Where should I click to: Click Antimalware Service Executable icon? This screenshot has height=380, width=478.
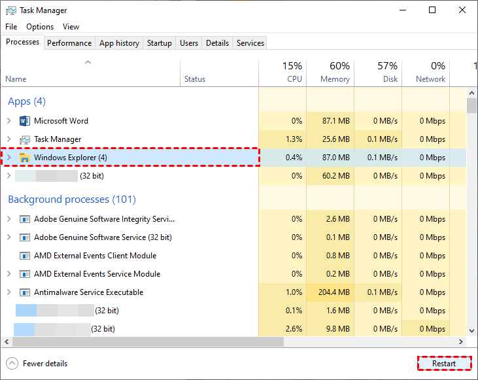click(25, 292)
